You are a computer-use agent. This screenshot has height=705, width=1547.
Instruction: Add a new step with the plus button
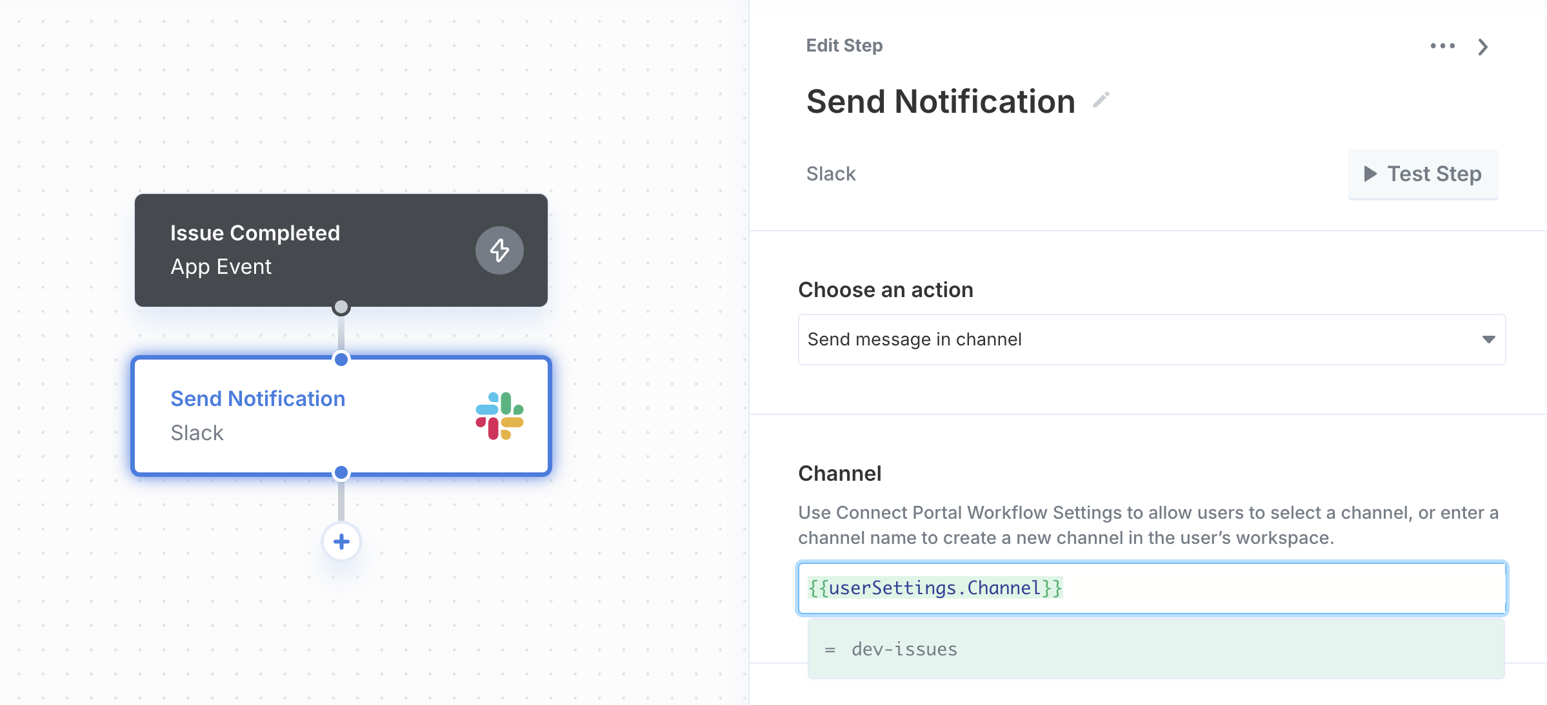tap(341, 541)
